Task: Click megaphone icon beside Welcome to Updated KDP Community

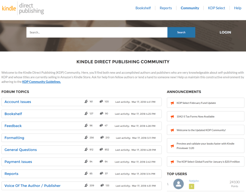Action: click(x=172, y=130)
